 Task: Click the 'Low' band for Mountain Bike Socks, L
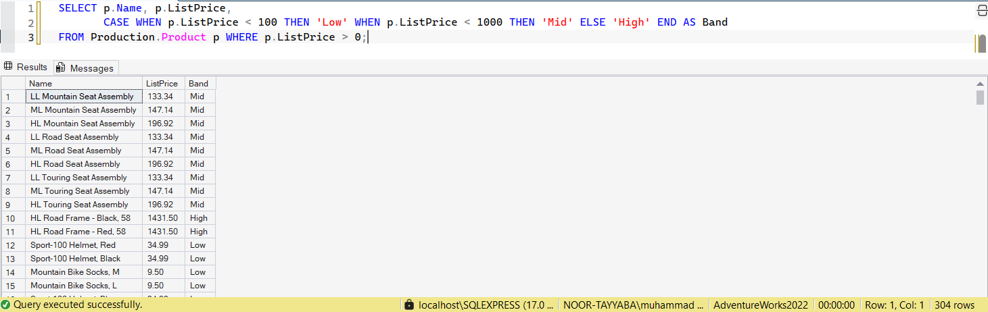(x=200, y=286)
